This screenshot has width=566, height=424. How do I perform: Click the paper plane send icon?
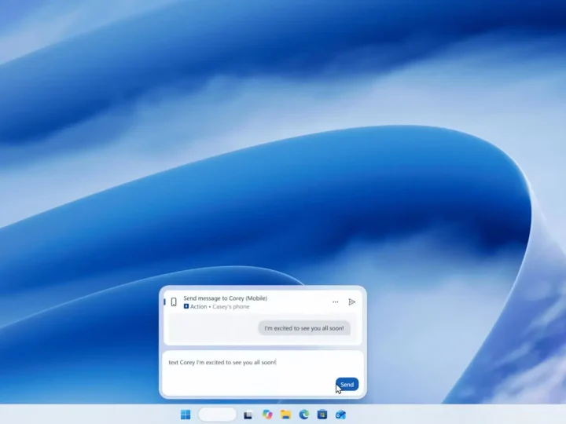pos(352,302)
